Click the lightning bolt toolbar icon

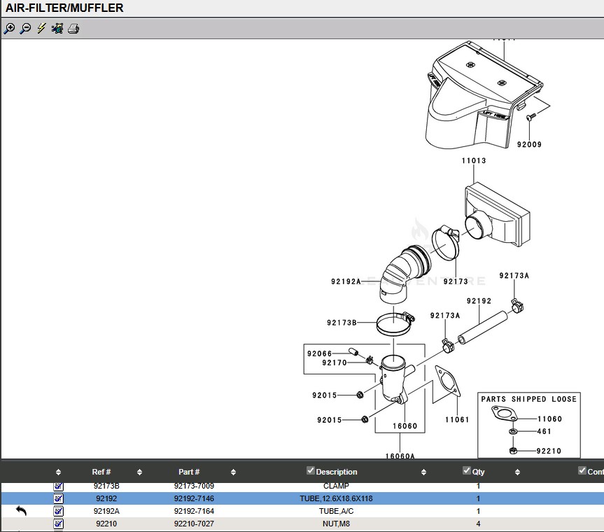pos(41,29)
